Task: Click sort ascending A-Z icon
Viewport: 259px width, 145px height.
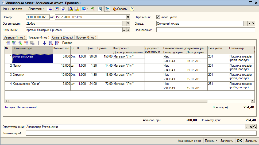Action: (x=51, y=43)
